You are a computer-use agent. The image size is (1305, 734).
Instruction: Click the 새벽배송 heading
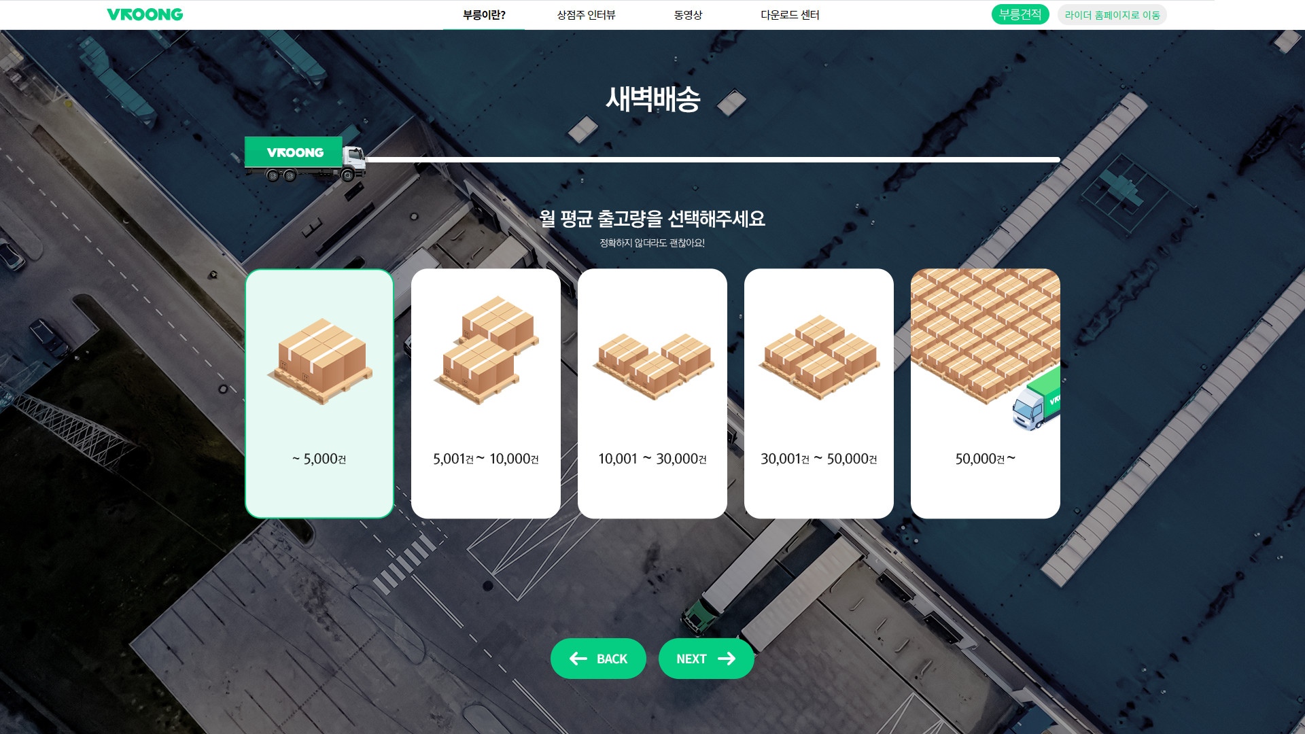pos(652,99)
